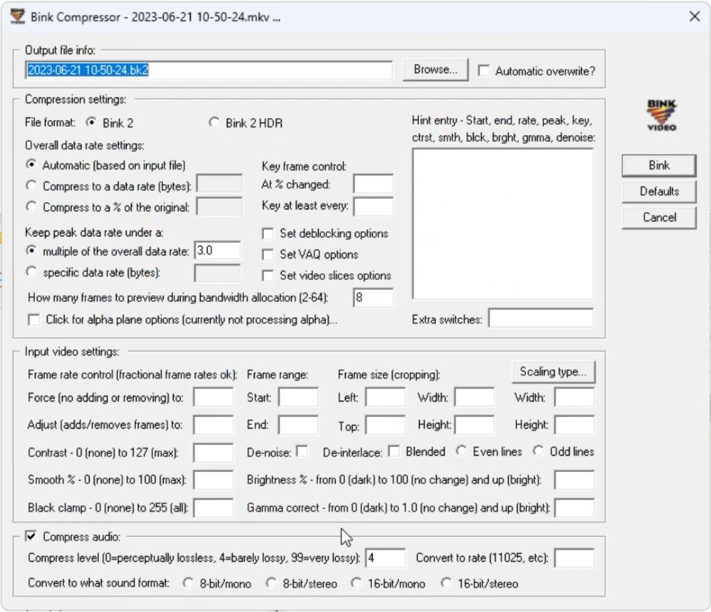Enable Set deblocking options
Screen dimensions: 711x612
click(267, 233)
